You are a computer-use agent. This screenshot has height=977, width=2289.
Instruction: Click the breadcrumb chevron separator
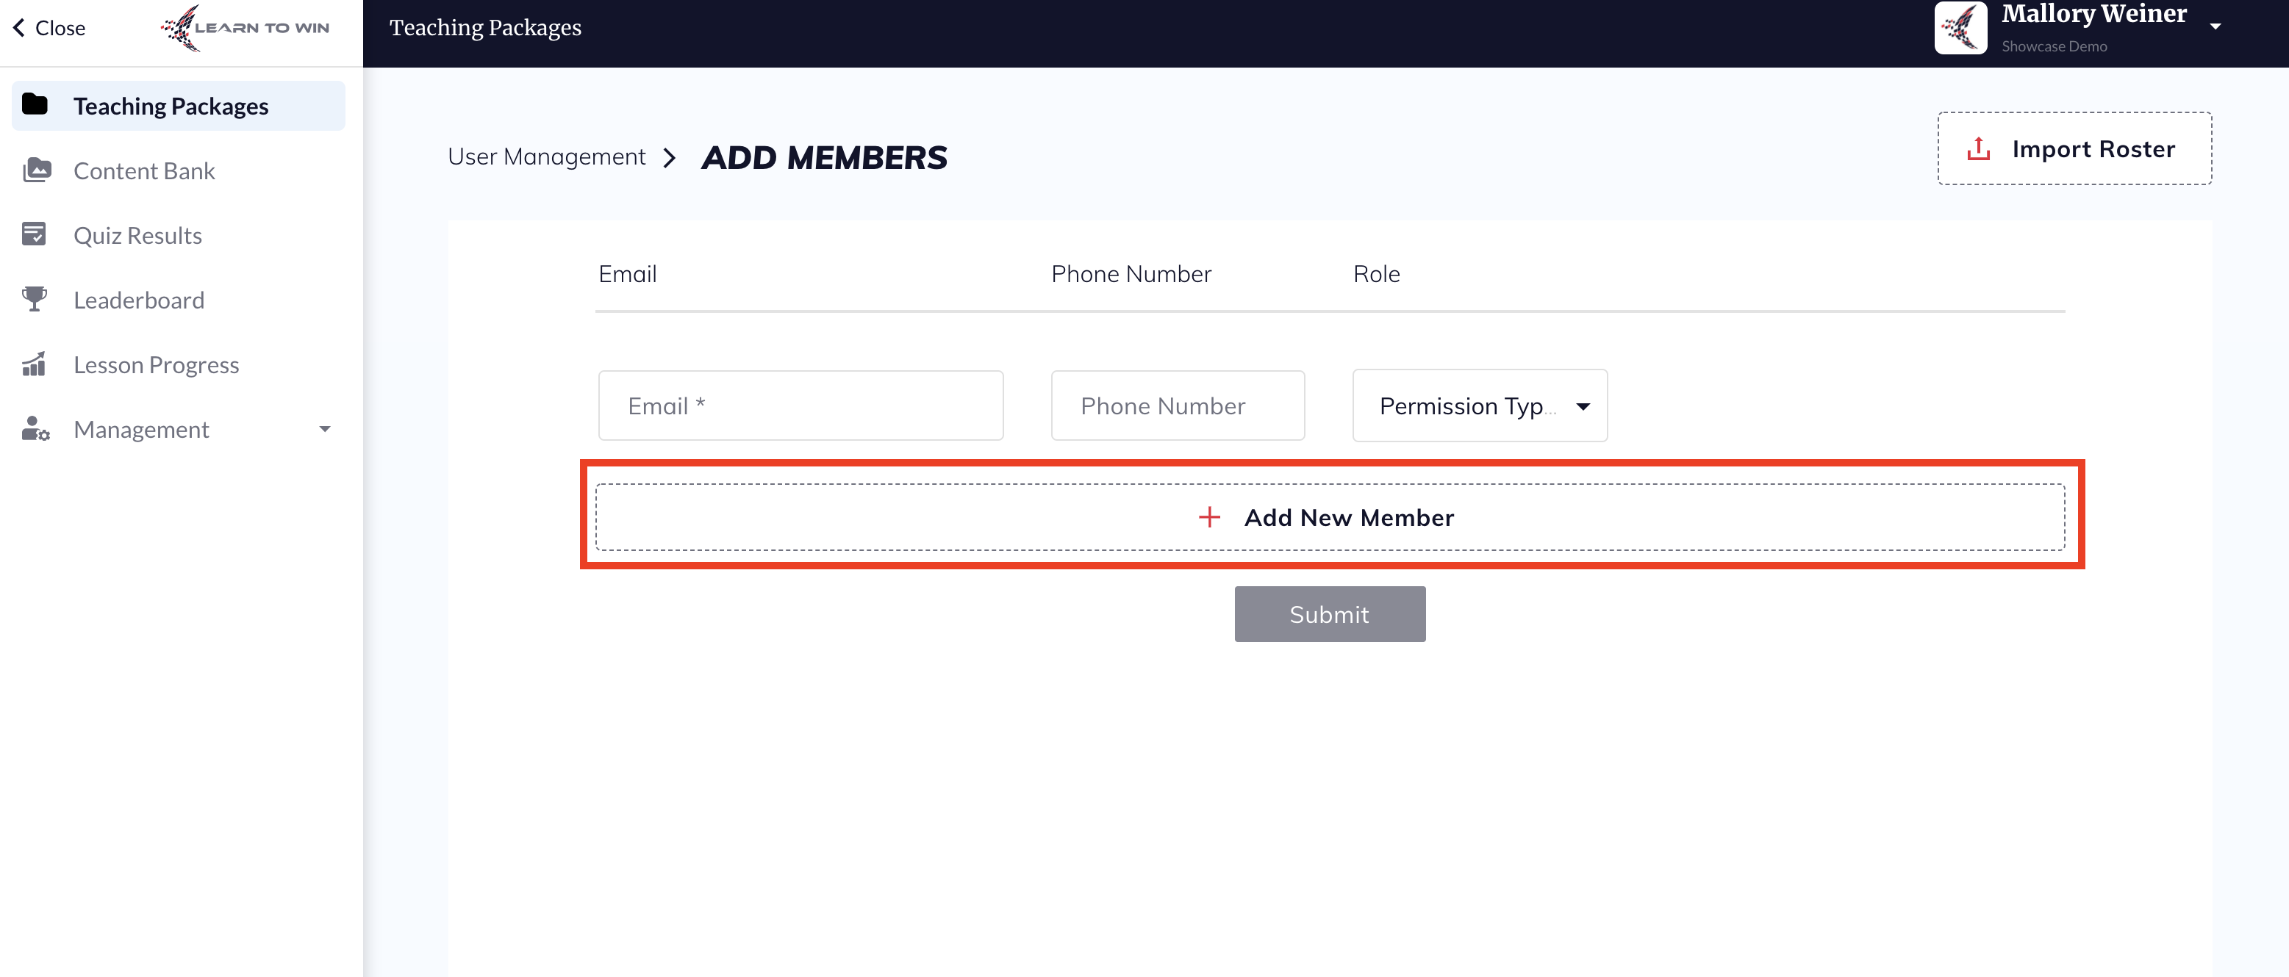[x=670, y=158]
